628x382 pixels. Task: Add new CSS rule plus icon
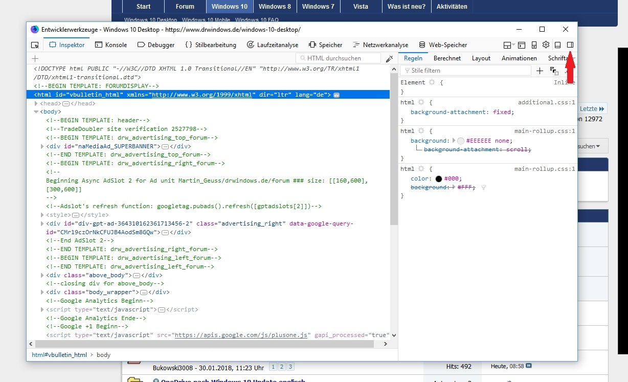click(540, 71)
